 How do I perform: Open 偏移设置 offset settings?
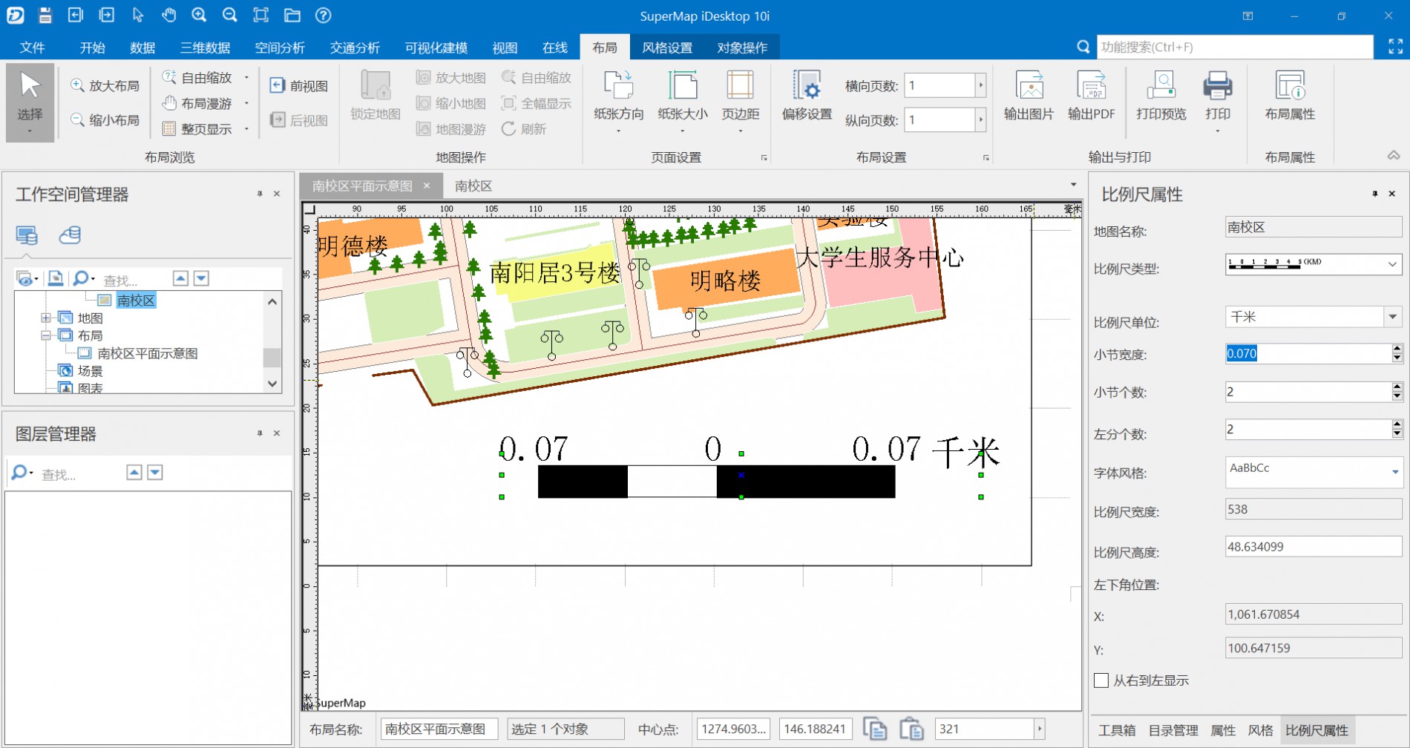click(807, 96)
